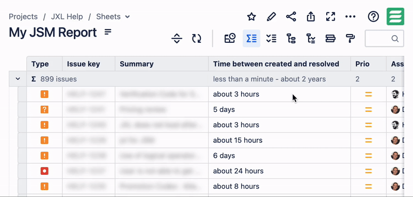
Task: Click assignee avatar in 6 days row
Action: (x=395, y=155)
